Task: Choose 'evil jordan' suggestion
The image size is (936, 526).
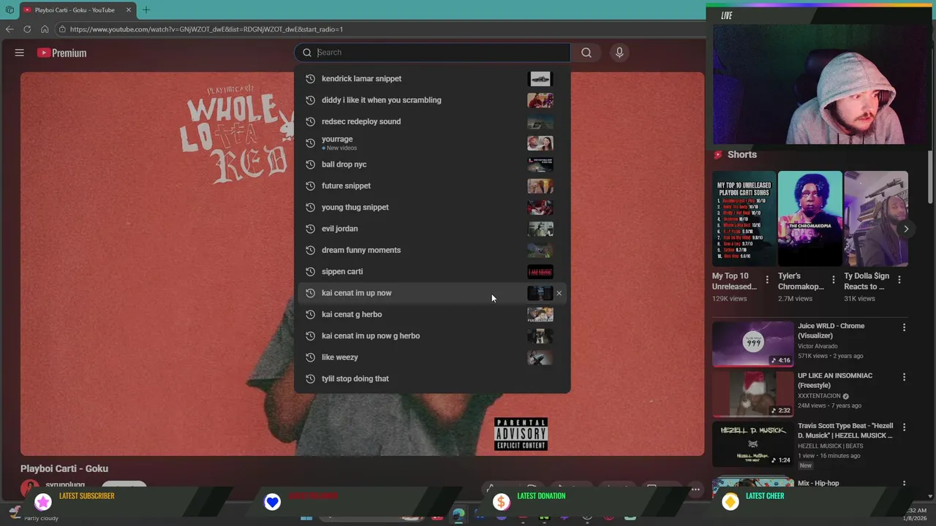Action: tap(432, 229)
